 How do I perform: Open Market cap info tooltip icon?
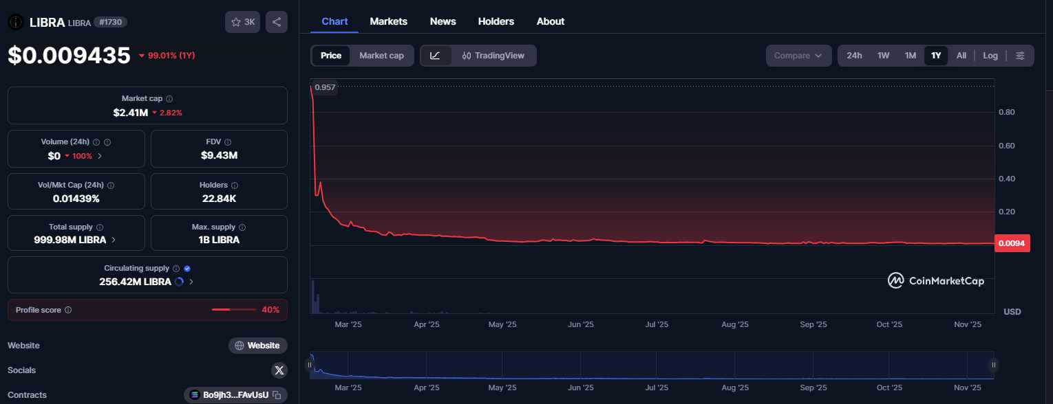pyautogui.click(x=169, y=99)
